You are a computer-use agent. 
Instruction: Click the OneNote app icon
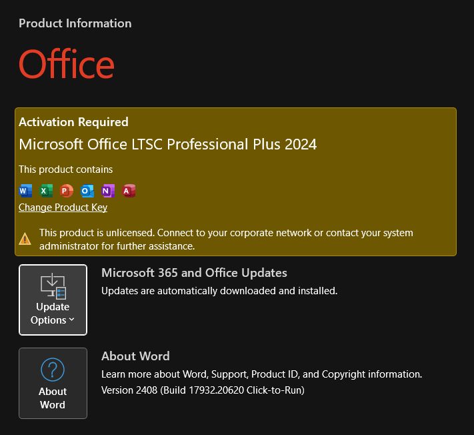point(108,191)
